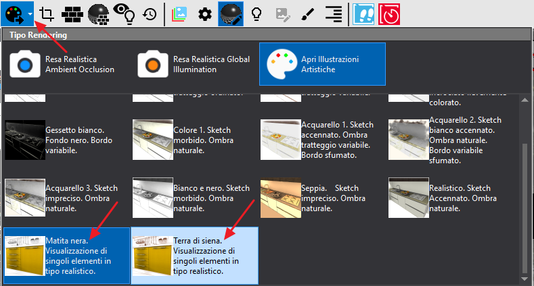Open the image gallery icon
The image size is (534, 286).
pyautogui.click(x=179, y=13)
